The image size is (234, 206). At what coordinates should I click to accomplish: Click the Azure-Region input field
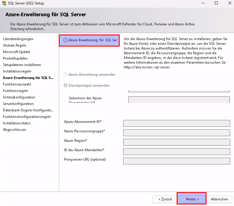176,142
